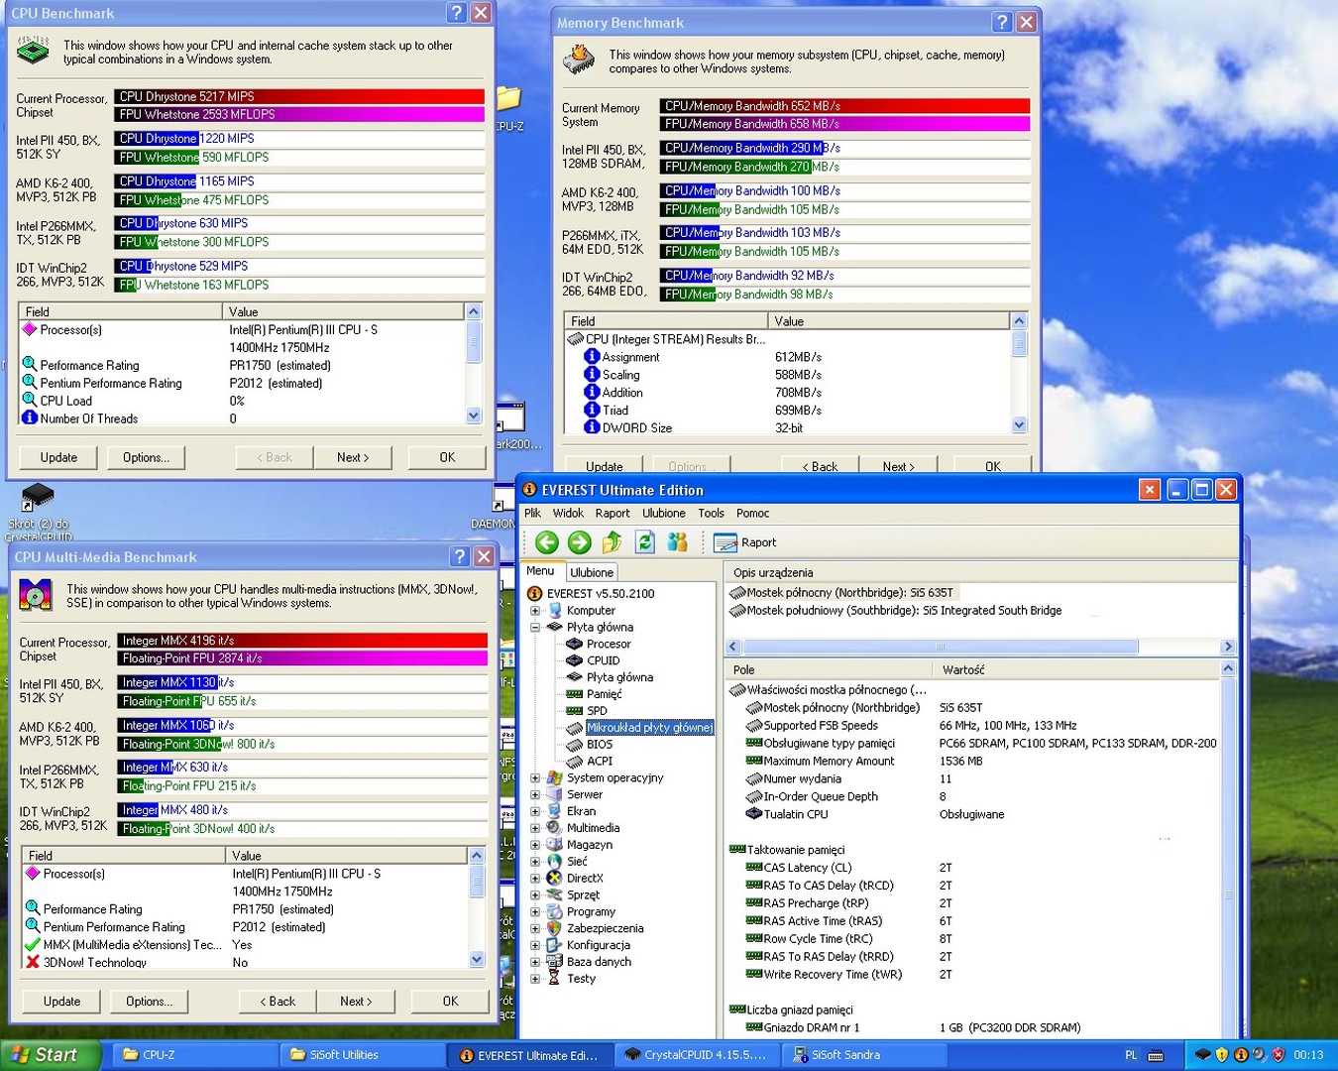Click OK in CPU Benchmark window
This screenshot has height=1071, width=1338.
447,457
